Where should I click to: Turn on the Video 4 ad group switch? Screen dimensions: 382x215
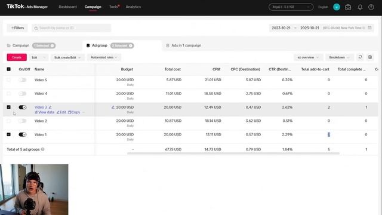23,93
